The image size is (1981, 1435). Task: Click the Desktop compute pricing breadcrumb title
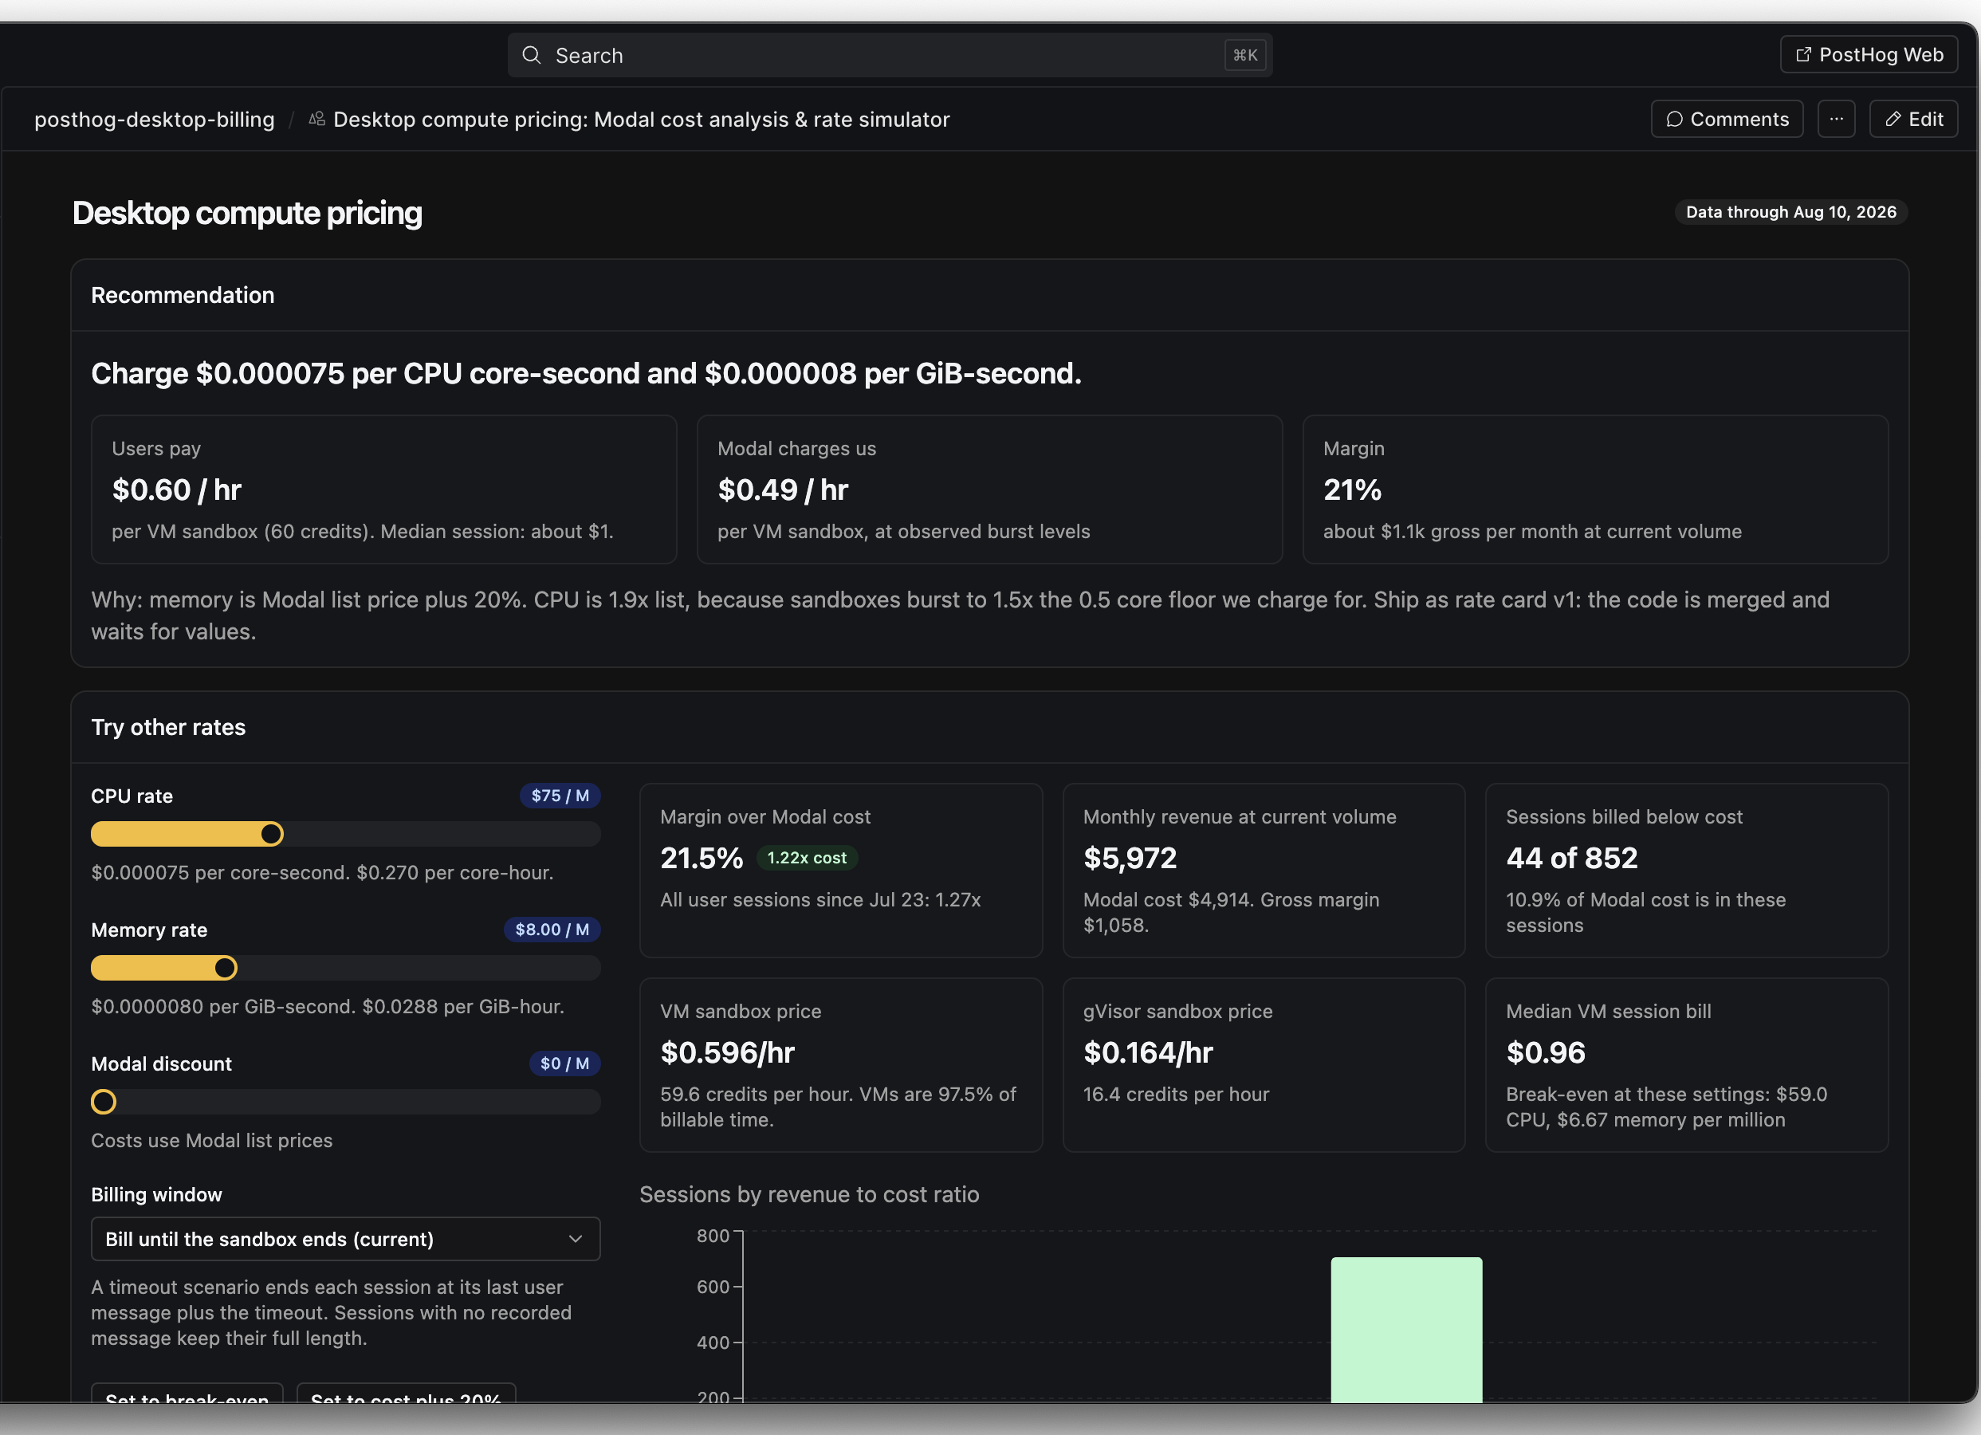[x=641, y=120]
